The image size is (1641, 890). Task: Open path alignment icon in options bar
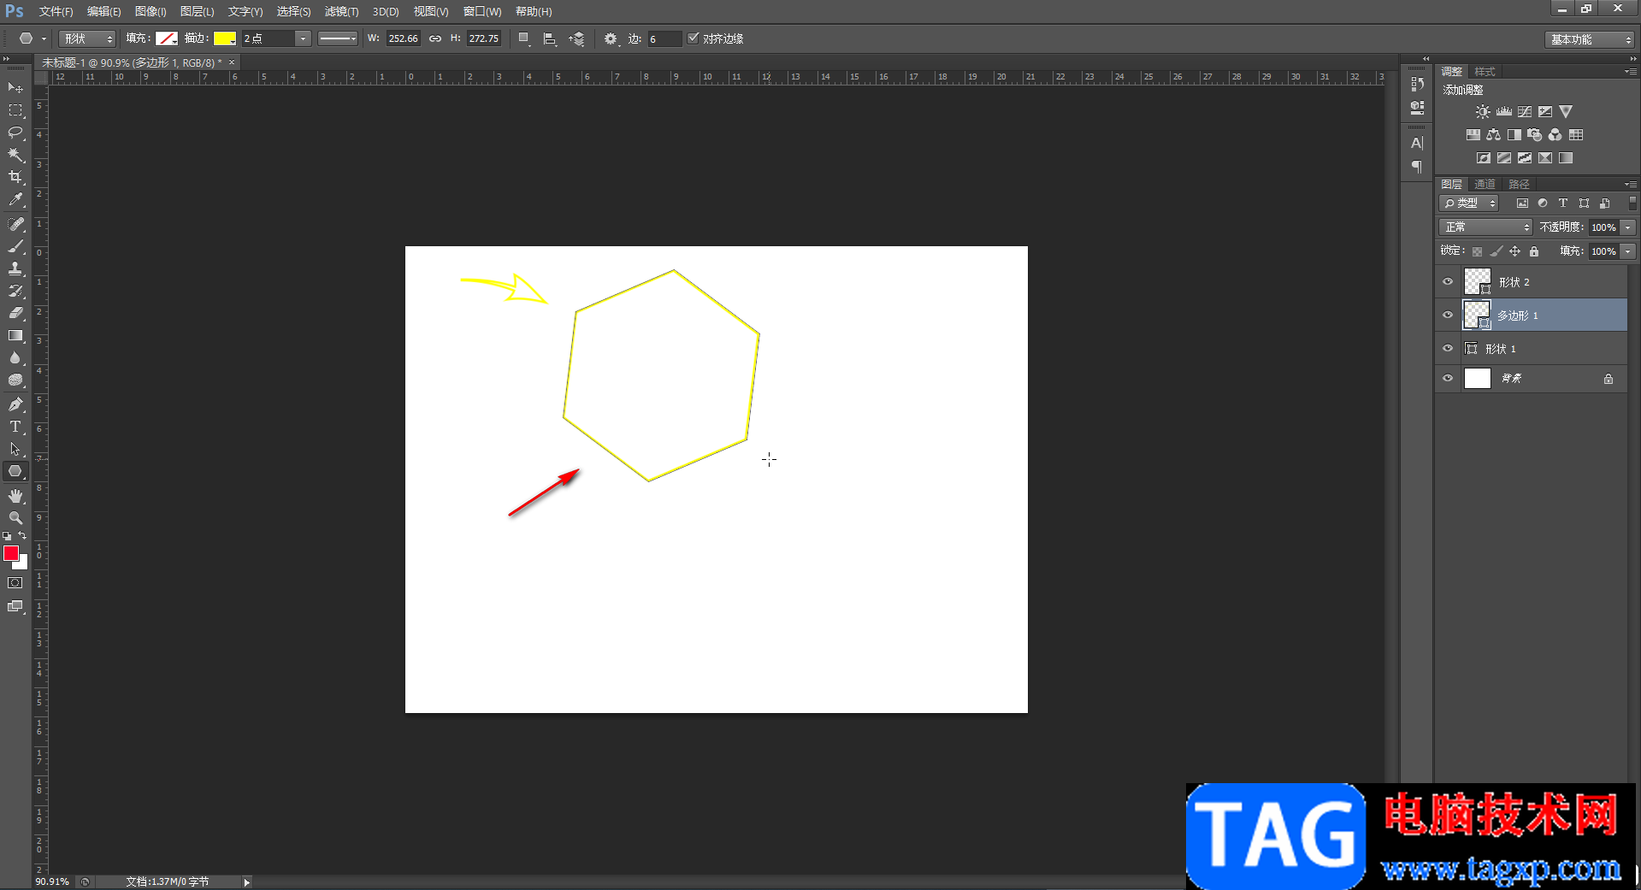(550, 38)
